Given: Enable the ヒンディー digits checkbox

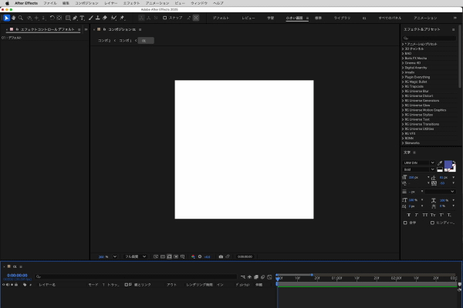Looking at the screenshot, I should (432, 223).
